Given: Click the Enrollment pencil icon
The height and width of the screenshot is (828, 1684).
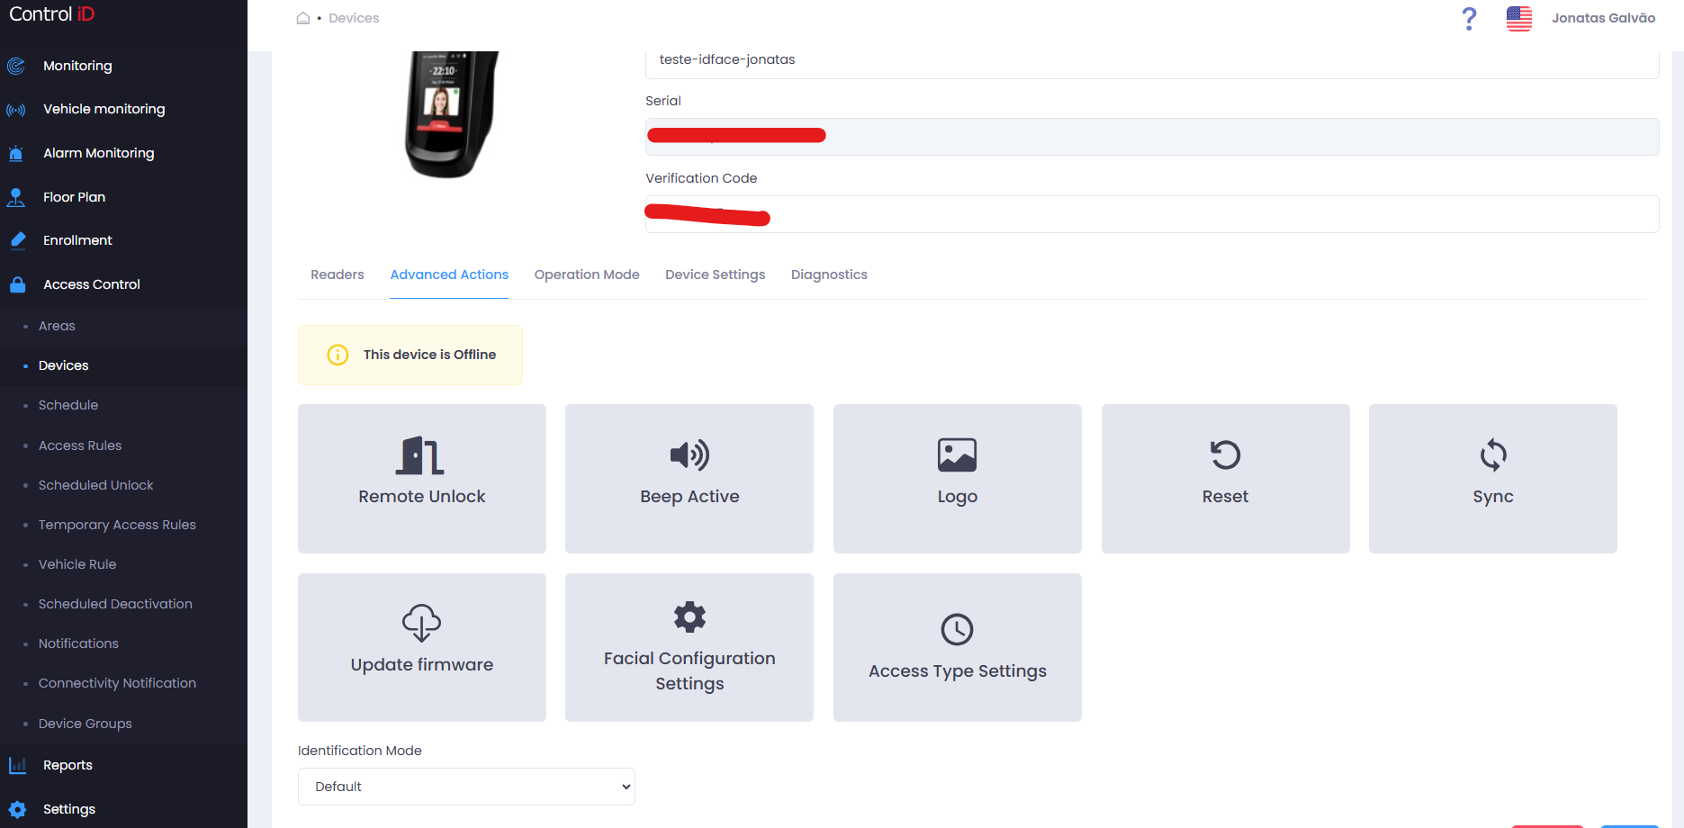Looking at the screenshot, I should click(x=18, y=240).
